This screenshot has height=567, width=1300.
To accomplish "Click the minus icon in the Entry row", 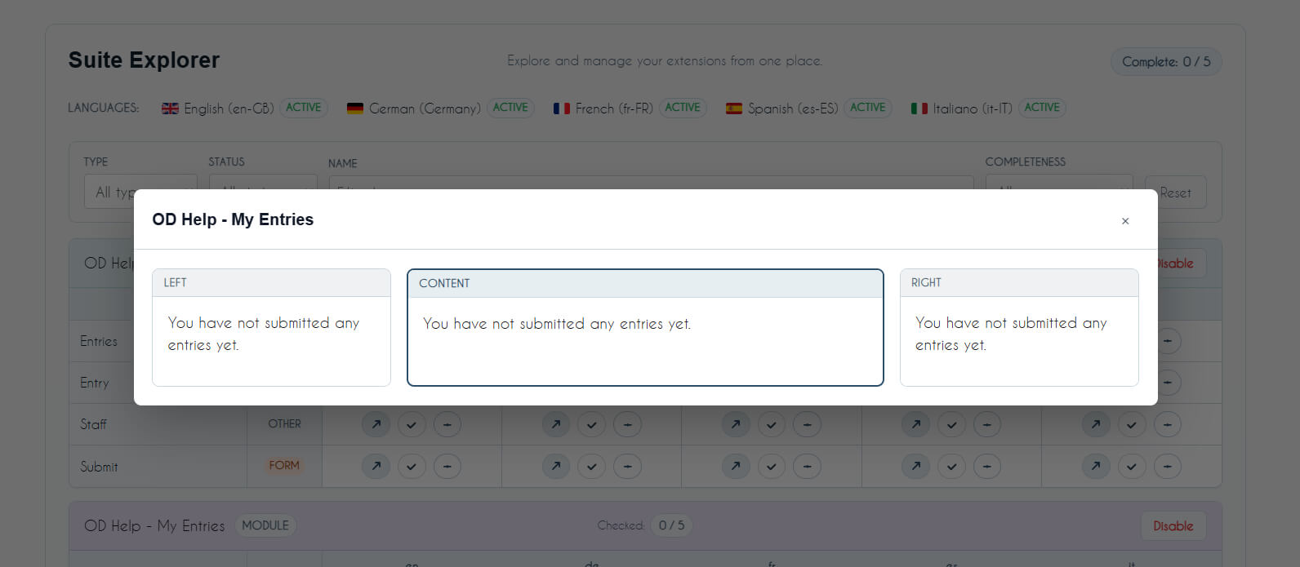I will pyautogui.click(x=1169, y=382).
